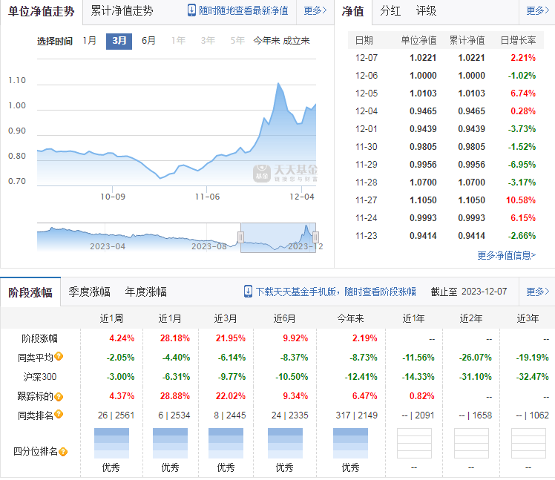The image size is (555, 480).
Task: Click the 沪深300 row label
Action: click(x=40, y=377)
